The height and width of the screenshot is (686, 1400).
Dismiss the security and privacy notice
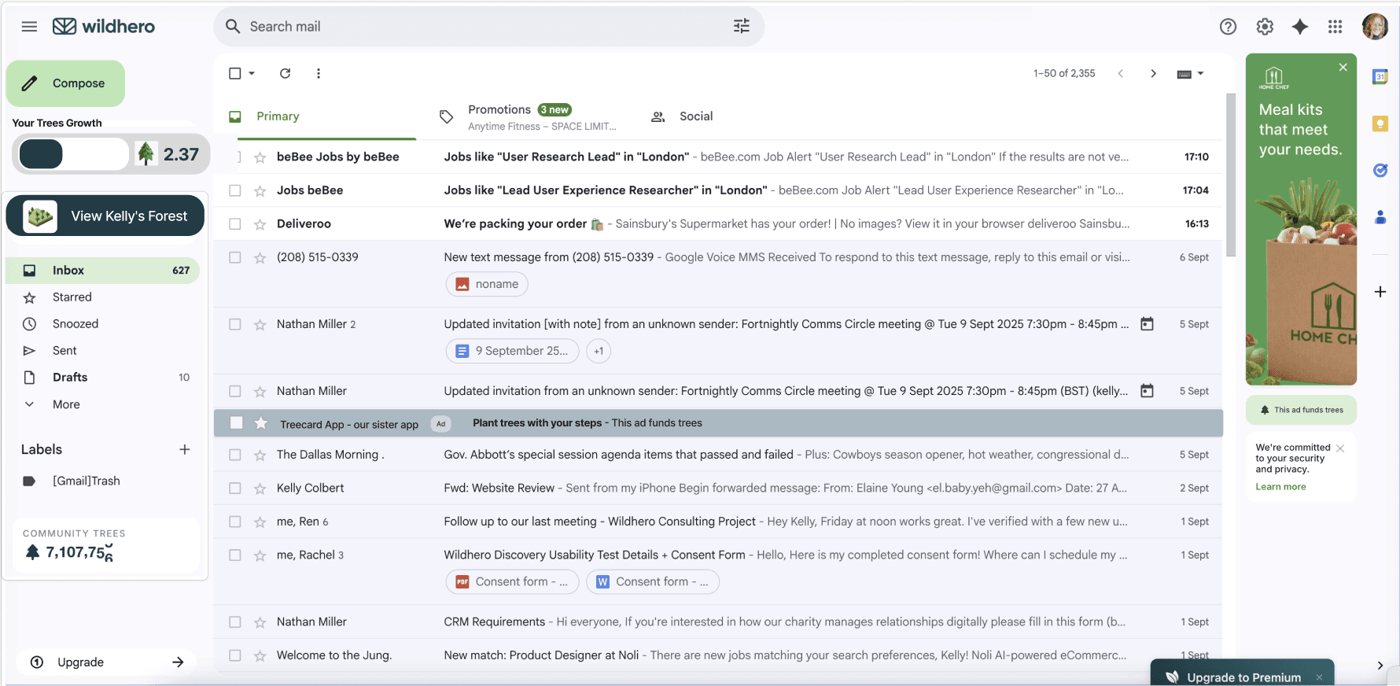(x=1340, y=448)
